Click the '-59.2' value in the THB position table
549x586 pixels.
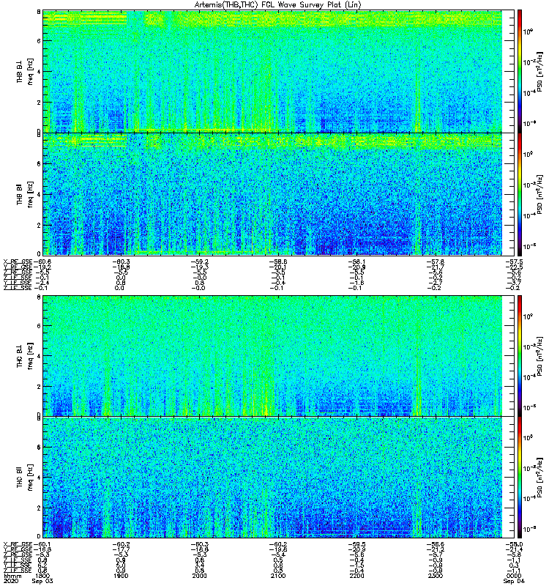[x=199, y=262]
